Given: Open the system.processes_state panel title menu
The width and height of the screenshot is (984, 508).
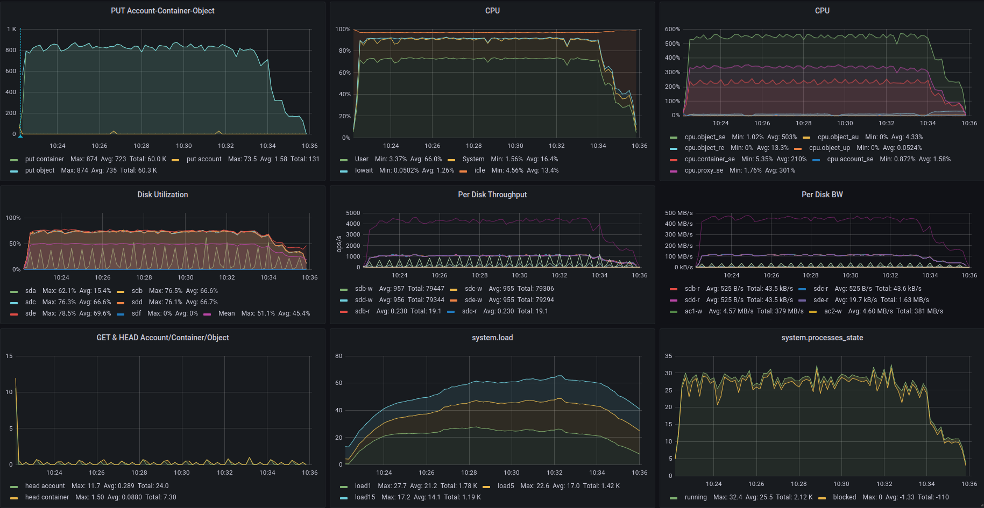Looking at the screenshot, I should (x=822, y=338).
